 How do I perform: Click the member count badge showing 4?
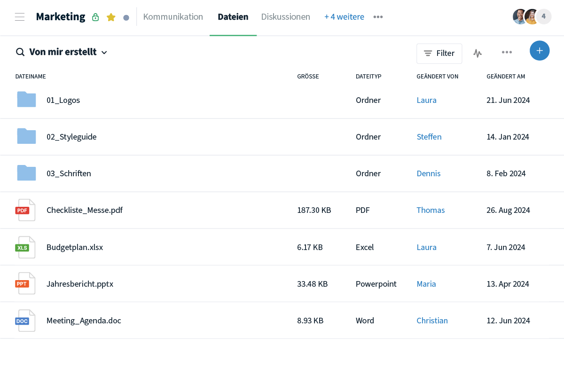[x=543, y=16]
